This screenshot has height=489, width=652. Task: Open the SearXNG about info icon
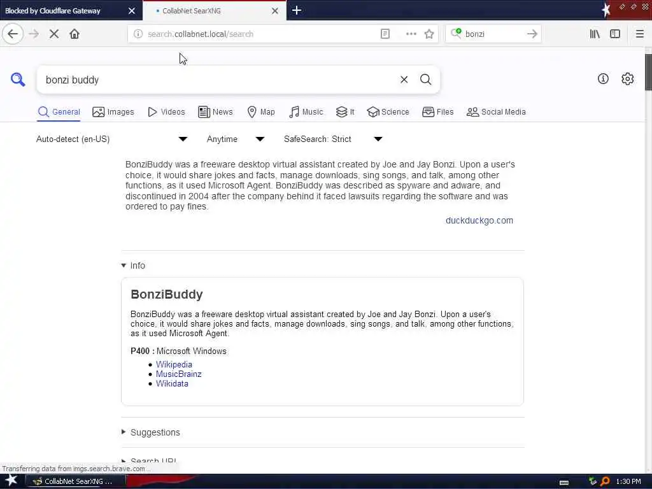tap(603, 78)
